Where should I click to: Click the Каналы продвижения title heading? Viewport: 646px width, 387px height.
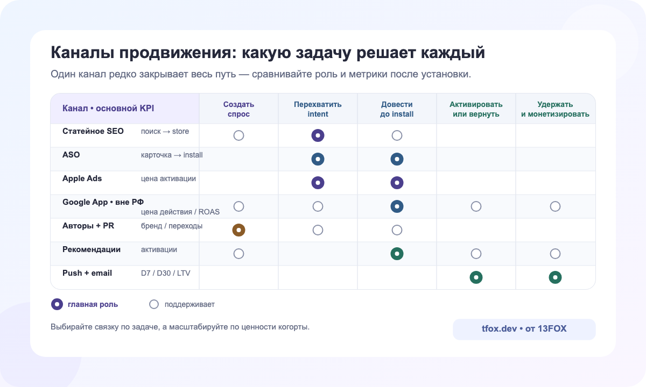coord(268,53)
